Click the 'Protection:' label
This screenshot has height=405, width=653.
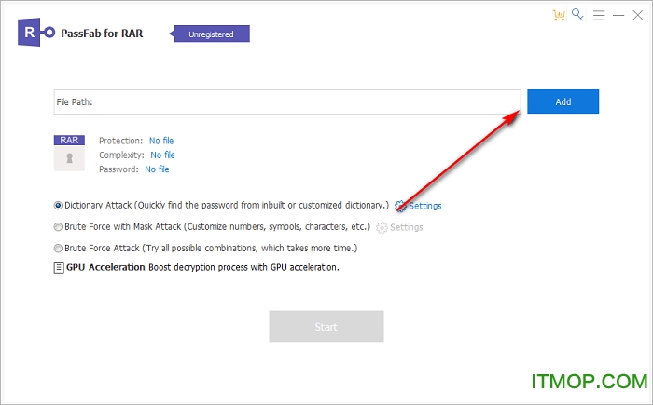click(x=120, y=141)
